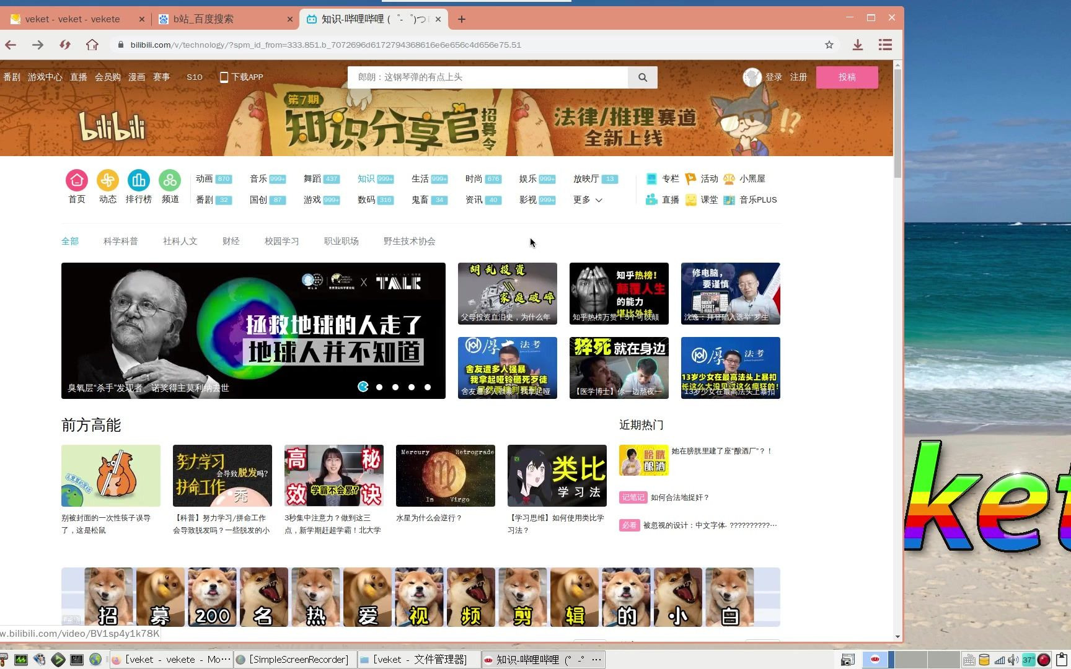Open the 动态 fan icon
Viewport: 1071px width, 669px height.
(108, 180)
